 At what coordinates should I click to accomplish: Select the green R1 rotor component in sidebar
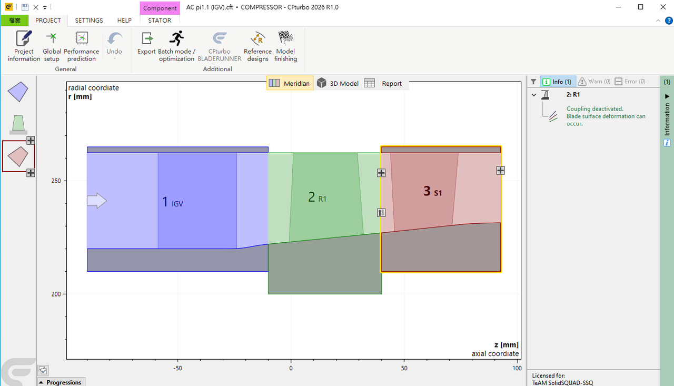(x=18, y=124)
